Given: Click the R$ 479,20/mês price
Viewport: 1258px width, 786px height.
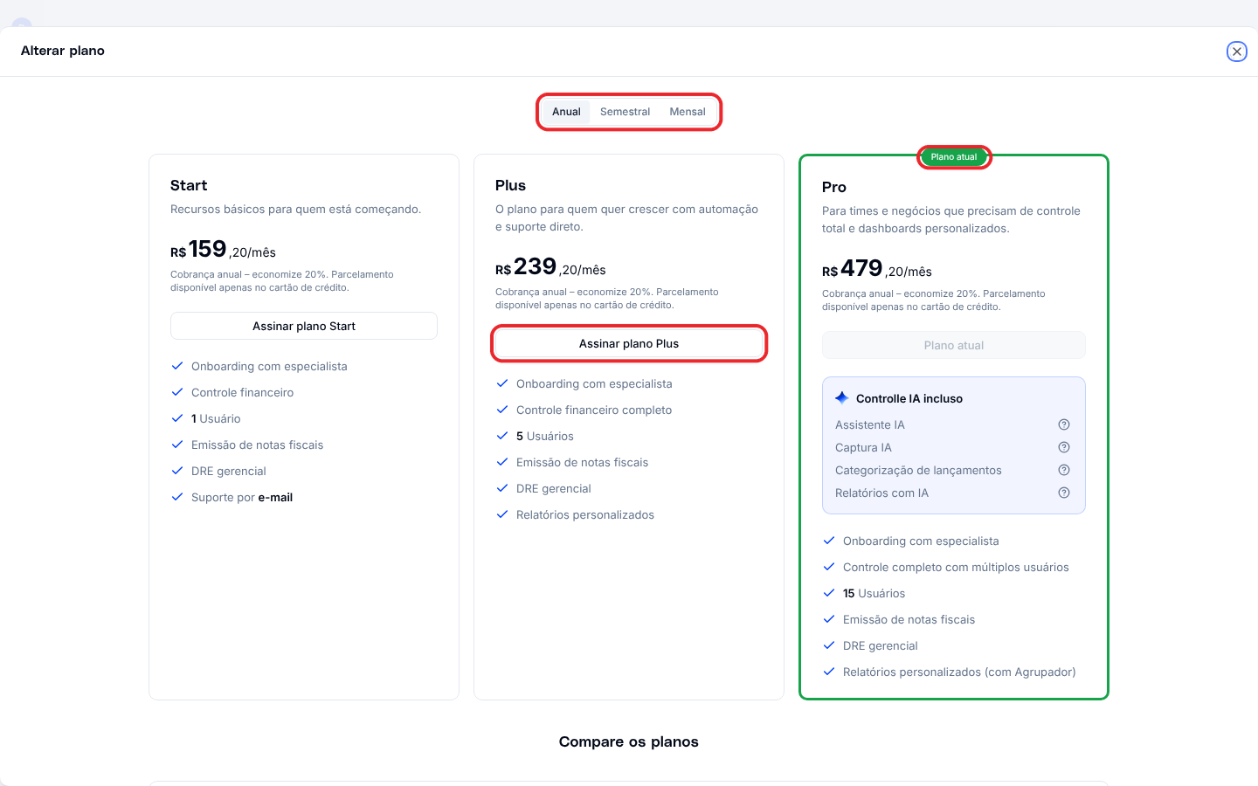Looking at the screenshot, I should point(877,269).
